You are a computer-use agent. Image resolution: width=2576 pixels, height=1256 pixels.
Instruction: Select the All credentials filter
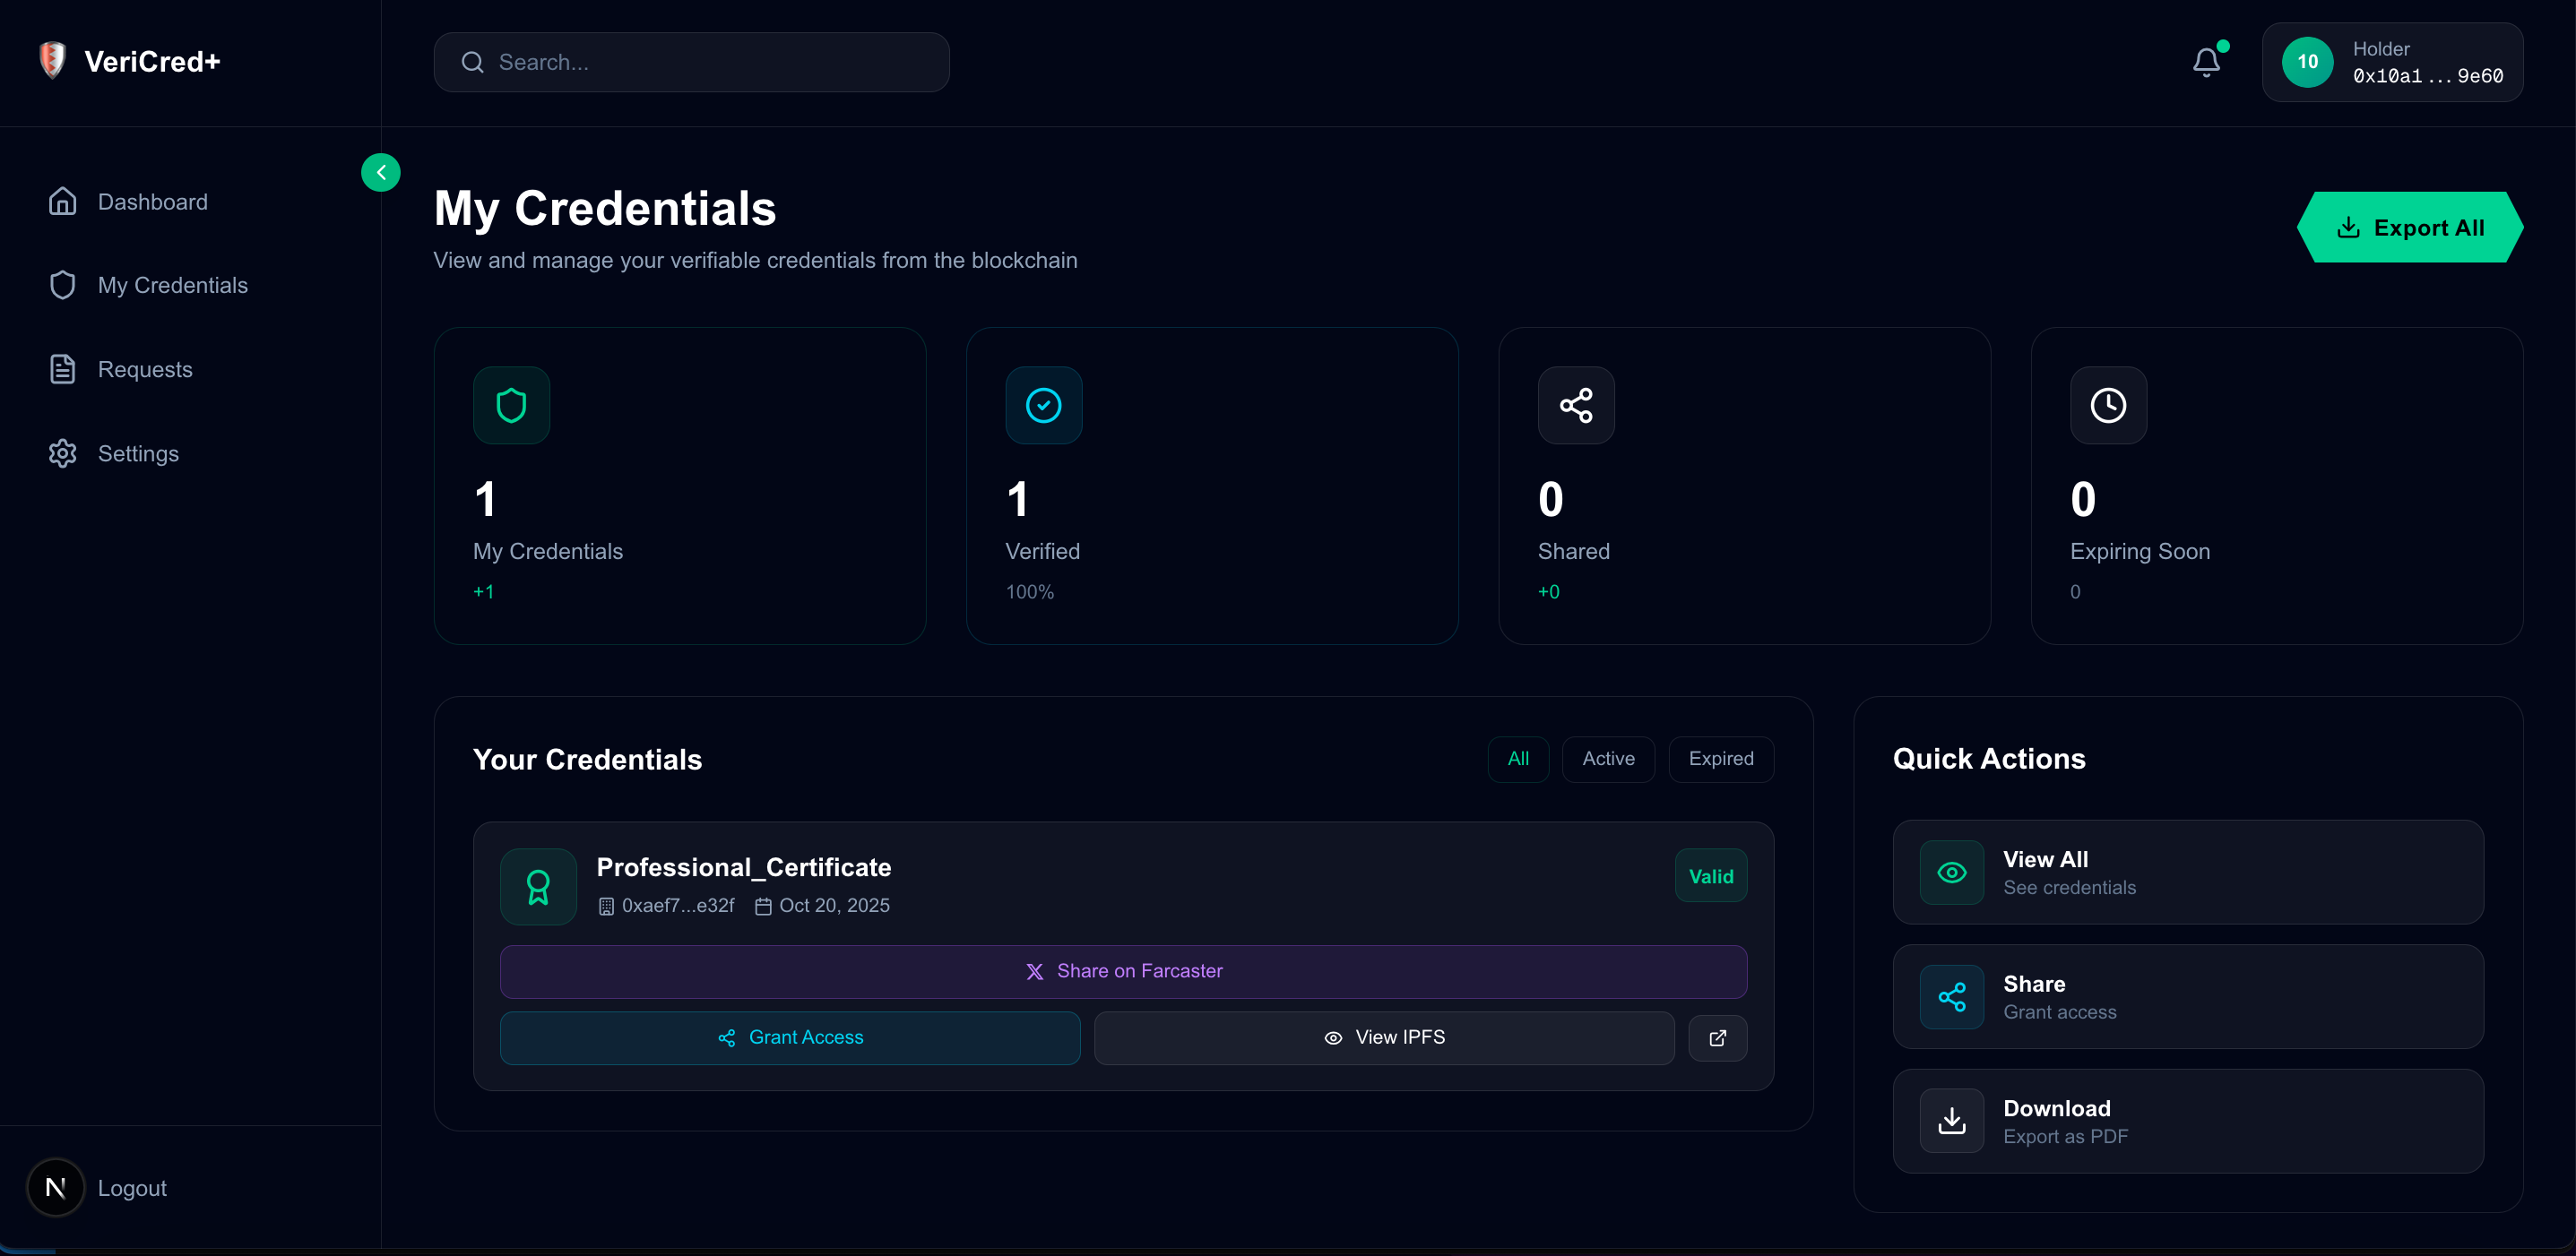tap(1517, 760)
